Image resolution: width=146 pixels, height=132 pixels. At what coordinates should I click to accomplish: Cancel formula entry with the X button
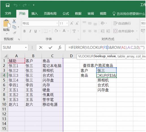tap(41, 47)
